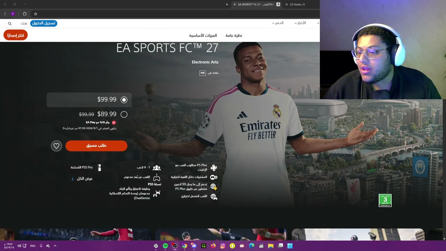
Task: Open Snapchat from the taskbar
Action: 232,246
